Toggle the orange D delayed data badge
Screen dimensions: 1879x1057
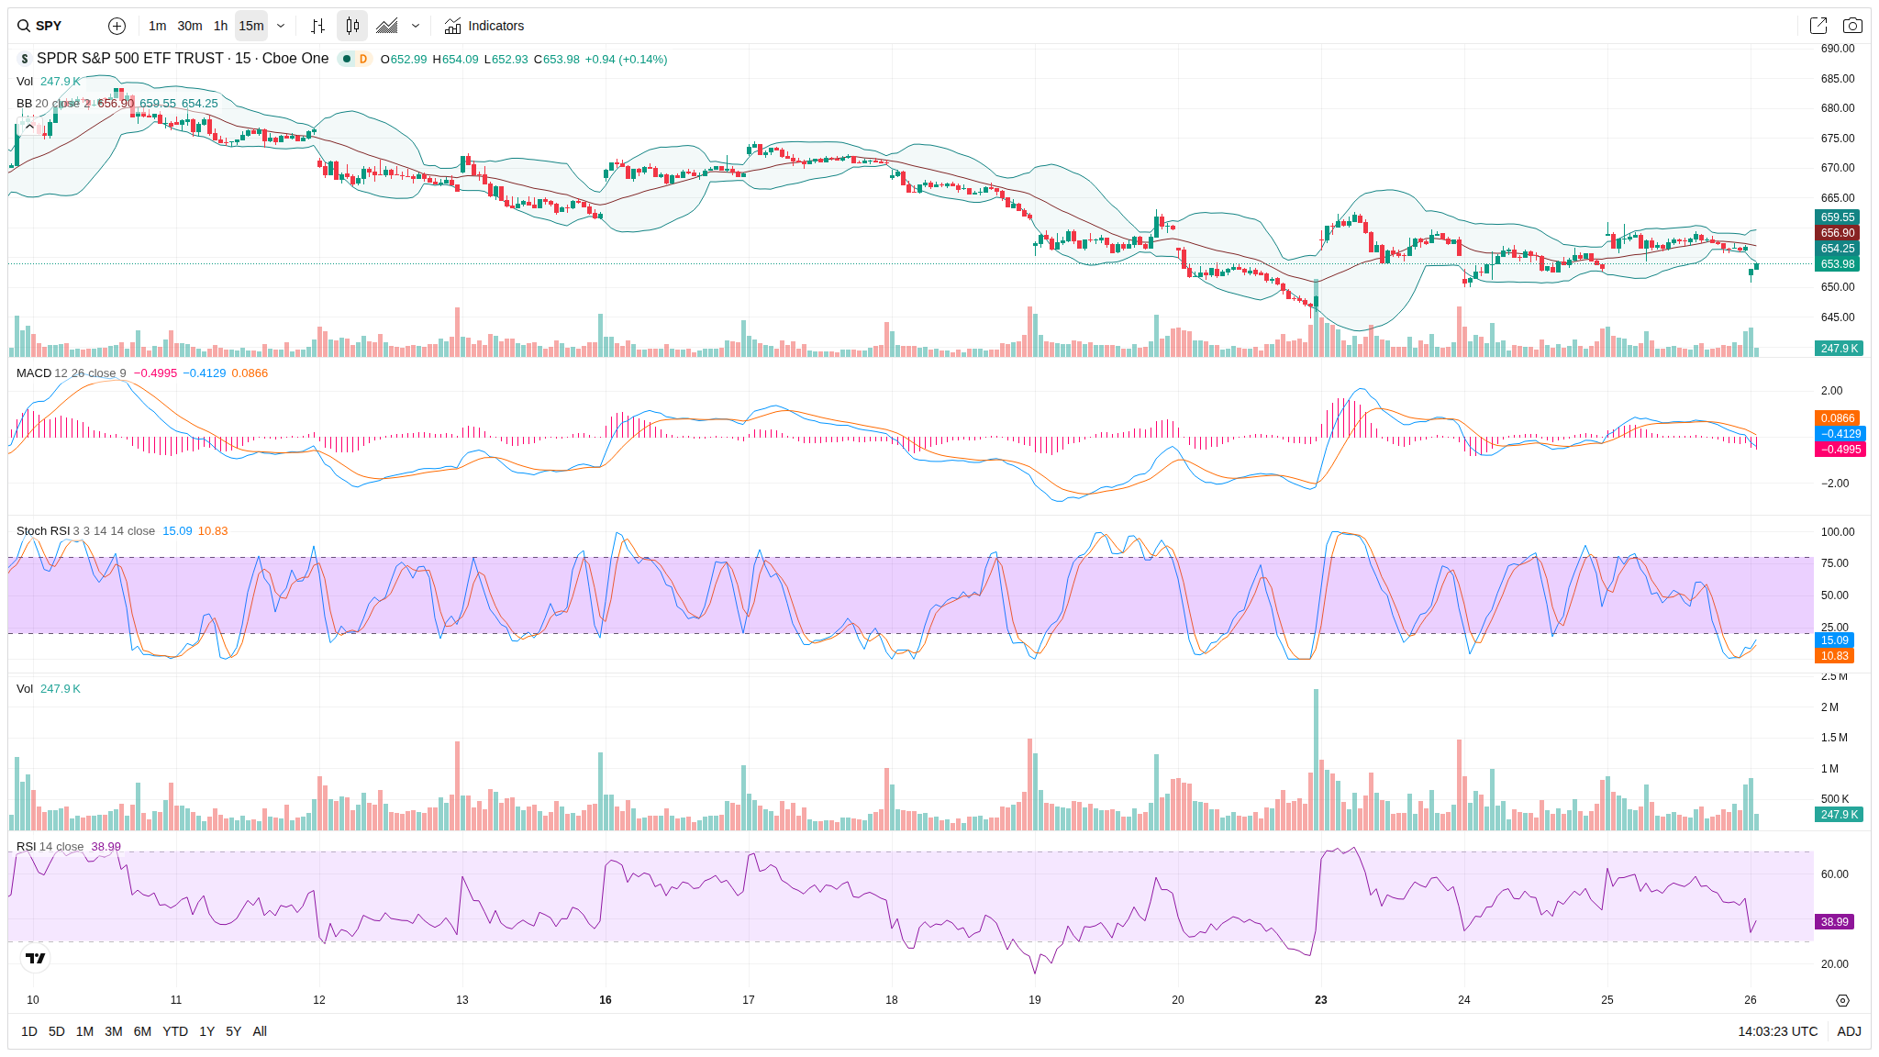[363, 59]
